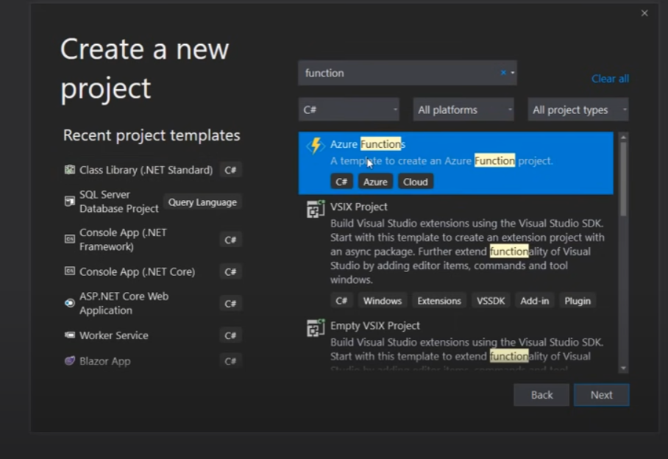Select the VSIX Project template title
This screenshot has height=459, width=668.
click(x=359, y=207)
